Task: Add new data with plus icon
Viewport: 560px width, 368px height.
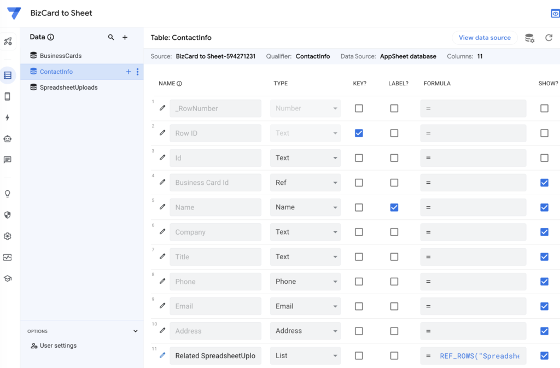Action: pyautogui.click(x=125, y=37)
